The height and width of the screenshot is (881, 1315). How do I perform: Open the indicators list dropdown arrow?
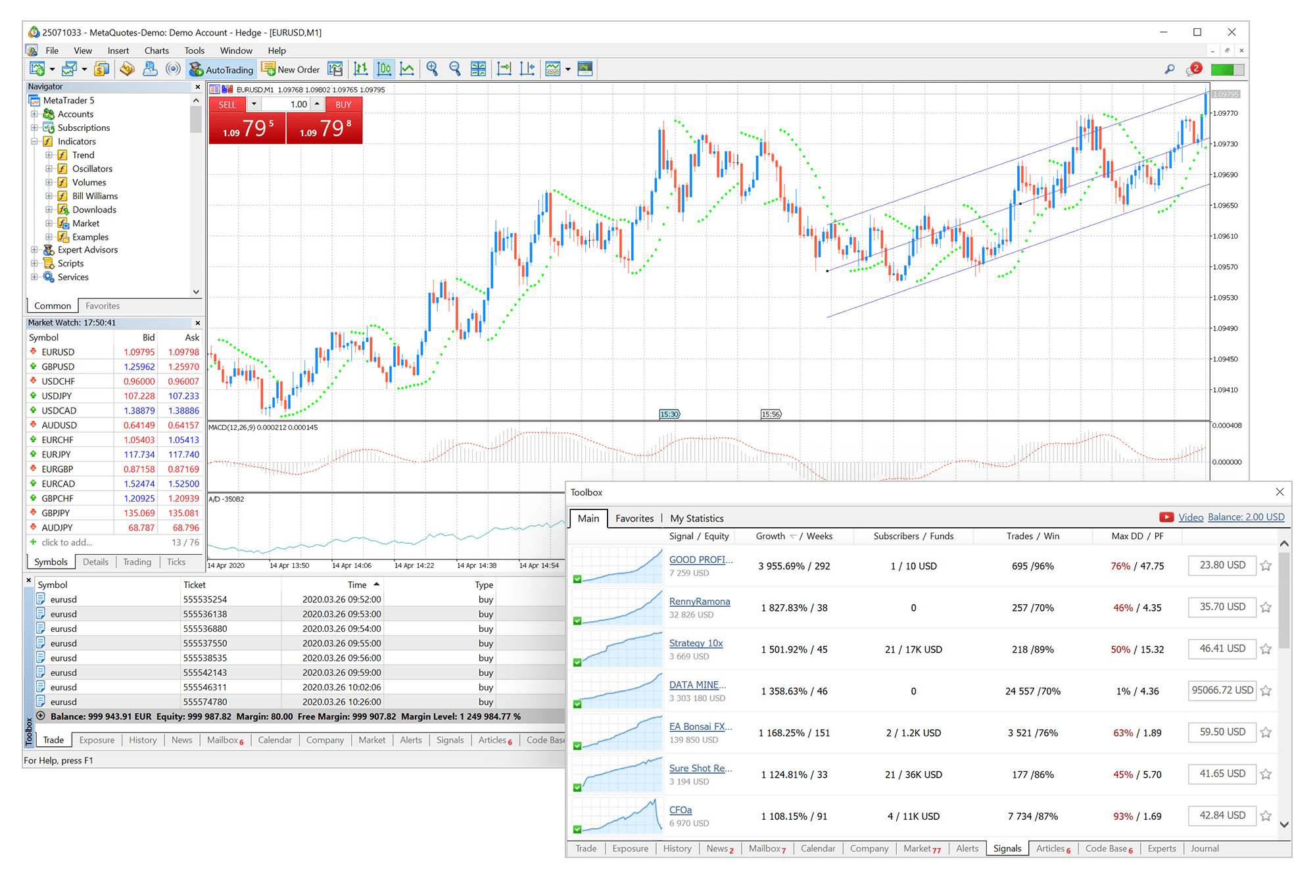[x=568, y=68]
